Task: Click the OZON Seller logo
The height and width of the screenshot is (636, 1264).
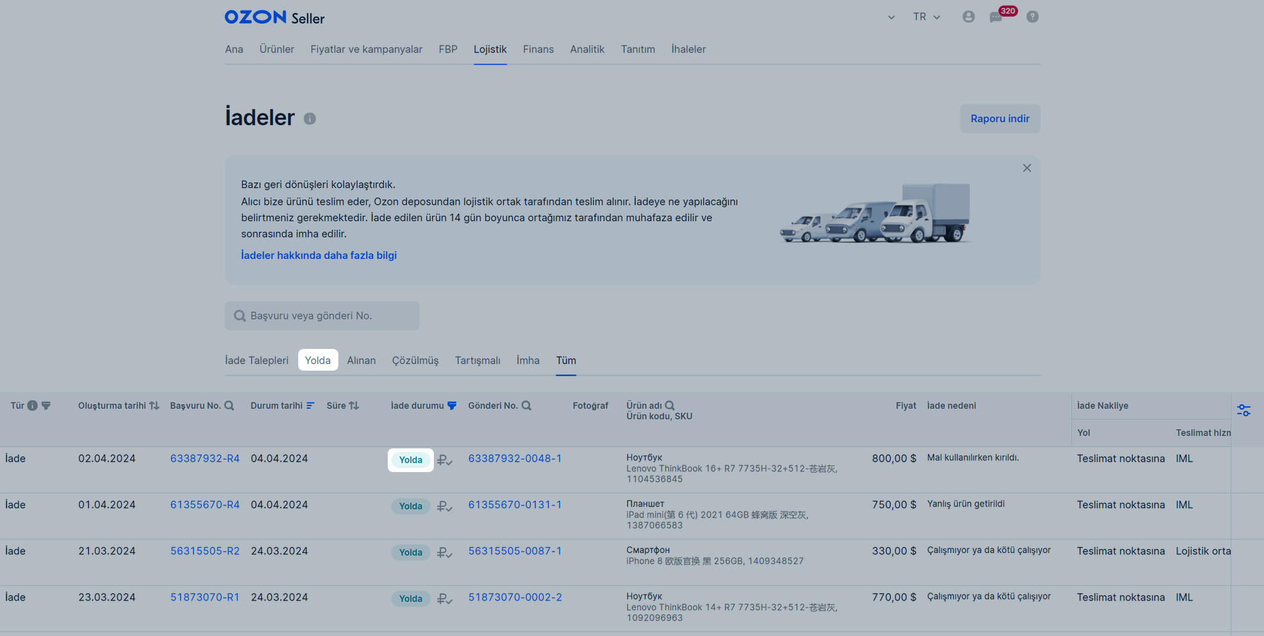Action: (275, 17)
